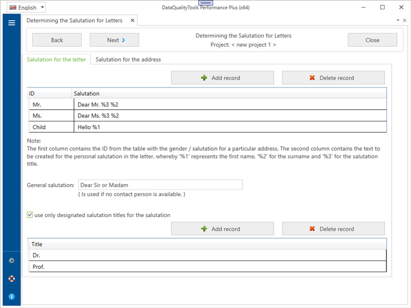Click the General salutation input field

160,185
